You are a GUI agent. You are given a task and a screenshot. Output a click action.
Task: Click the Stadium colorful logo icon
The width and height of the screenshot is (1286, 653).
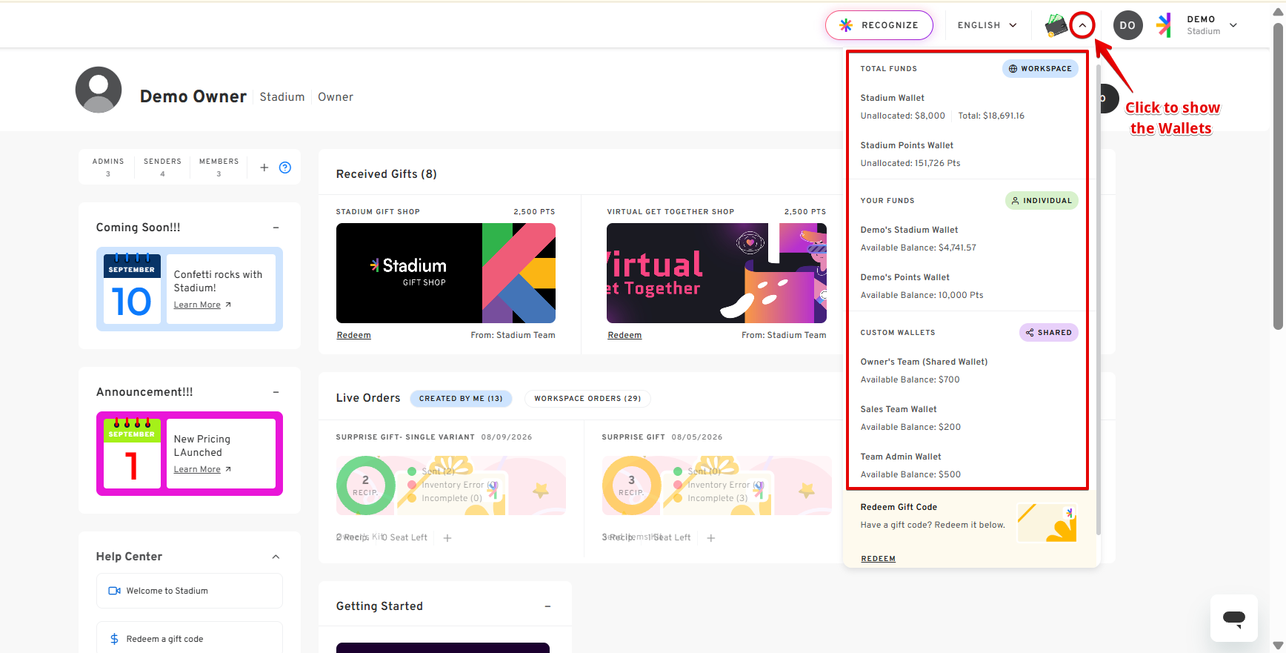click(1165, 25)
